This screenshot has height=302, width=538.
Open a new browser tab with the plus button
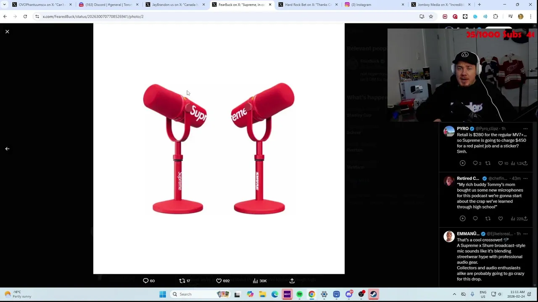click(479, 5)
